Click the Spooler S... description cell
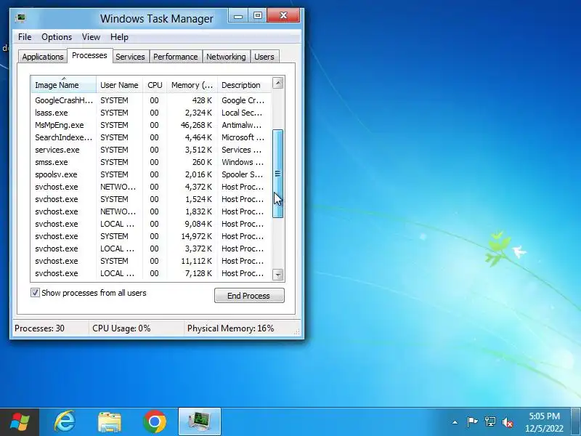The width and height of the screenshot is (581, 436). point(243,174)
